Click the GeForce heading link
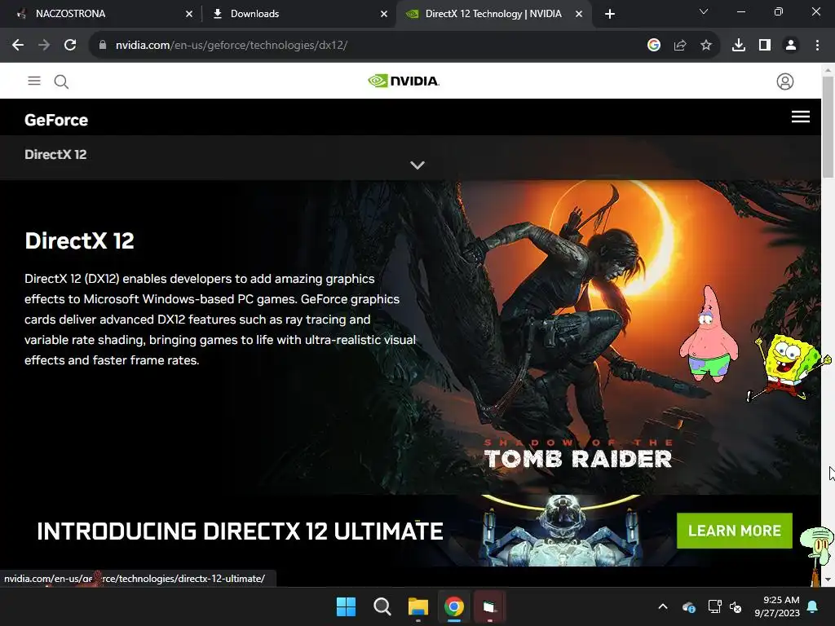 [x=56, y=120]
